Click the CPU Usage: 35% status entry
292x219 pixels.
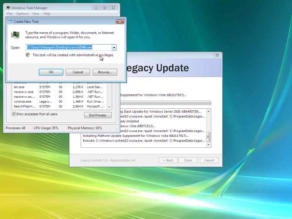coord(46,128)
